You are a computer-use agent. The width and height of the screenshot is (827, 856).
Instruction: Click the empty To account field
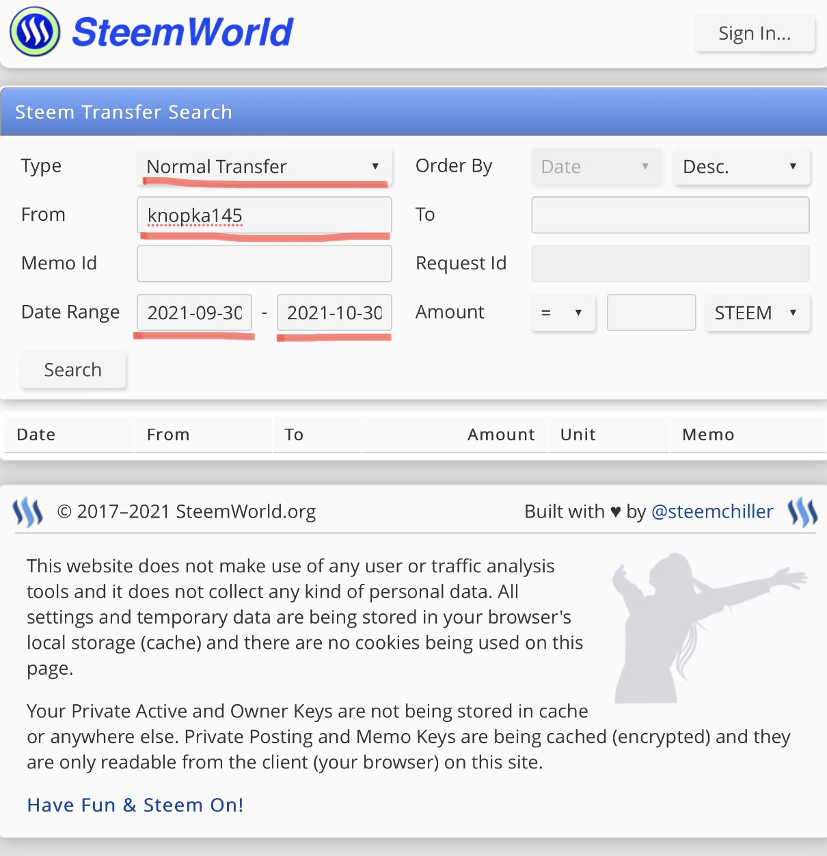670,215
